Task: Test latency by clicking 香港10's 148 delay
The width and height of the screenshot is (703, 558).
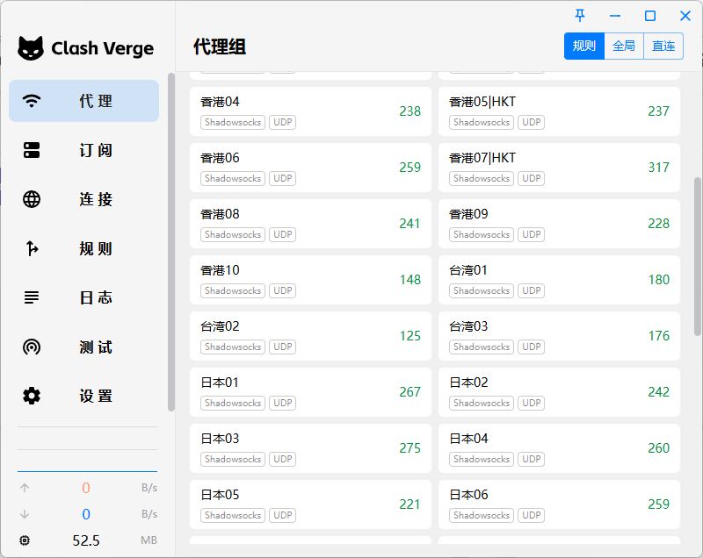Action: tap(409, 280)
